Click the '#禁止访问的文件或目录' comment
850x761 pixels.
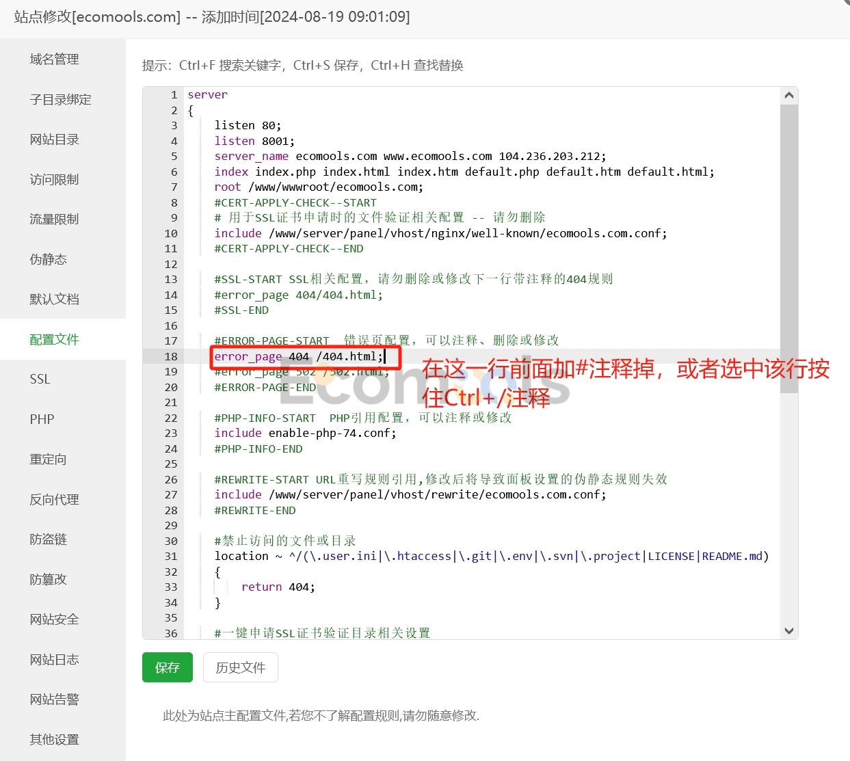[x=285, y=541]
